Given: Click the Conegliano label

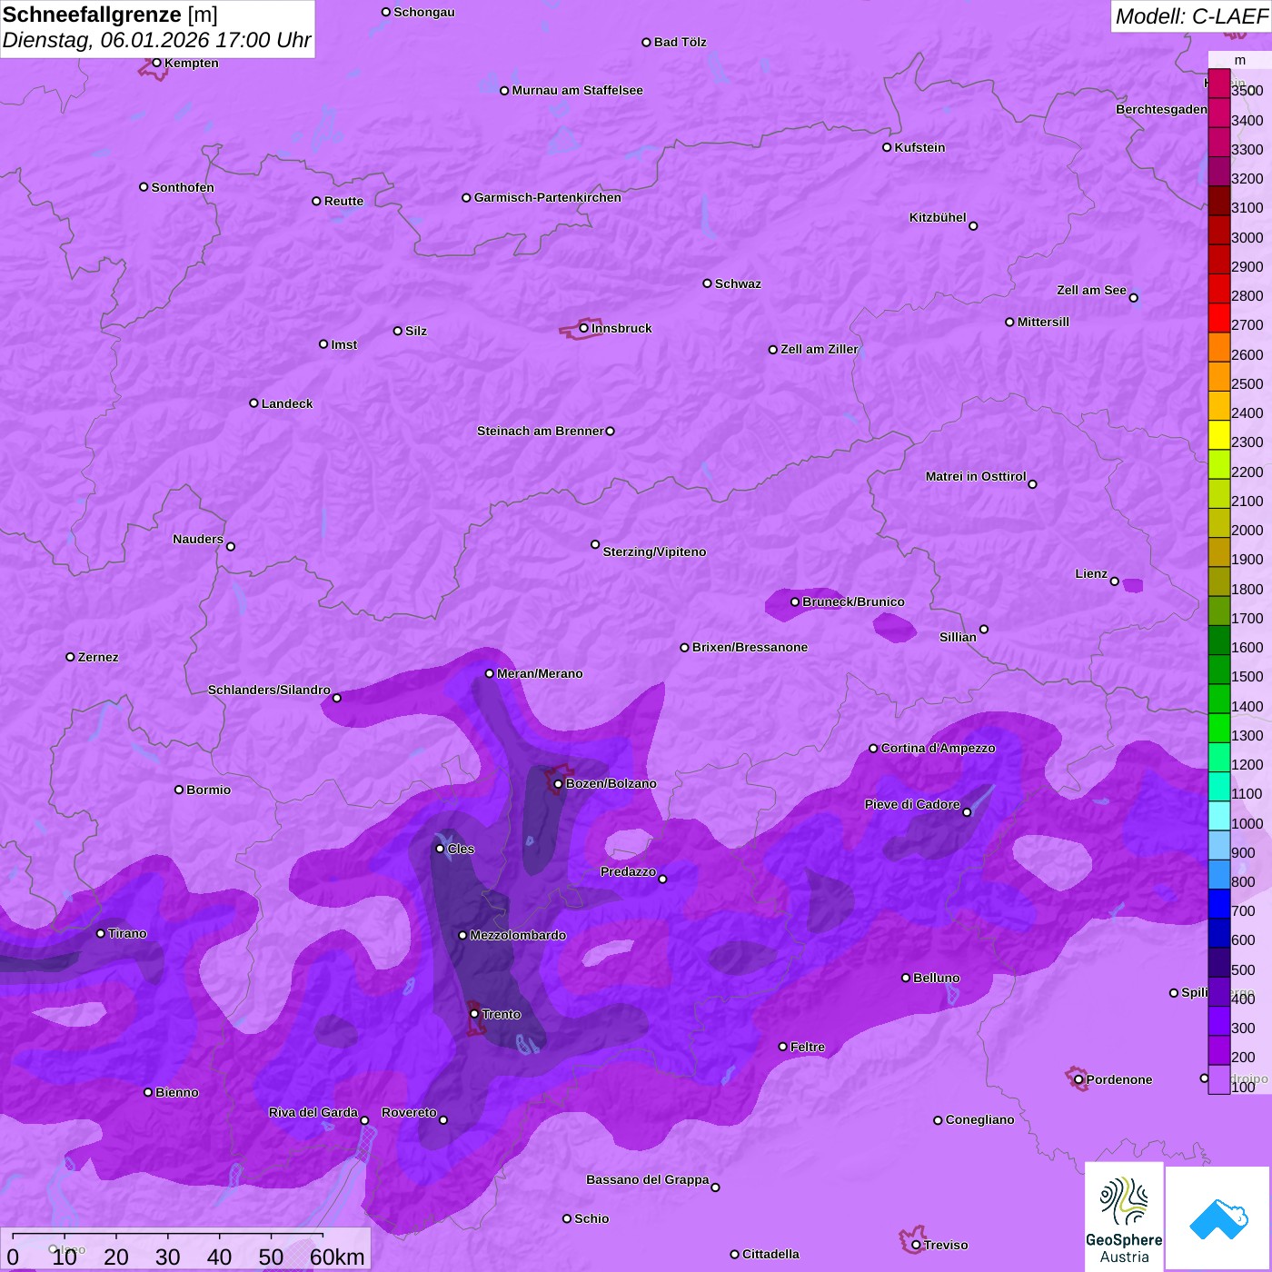Looking at the screenshot, I should (979, 1119).
